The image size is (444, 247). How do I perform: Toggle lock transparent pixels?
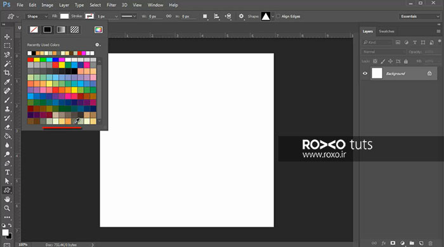(375, 61)
